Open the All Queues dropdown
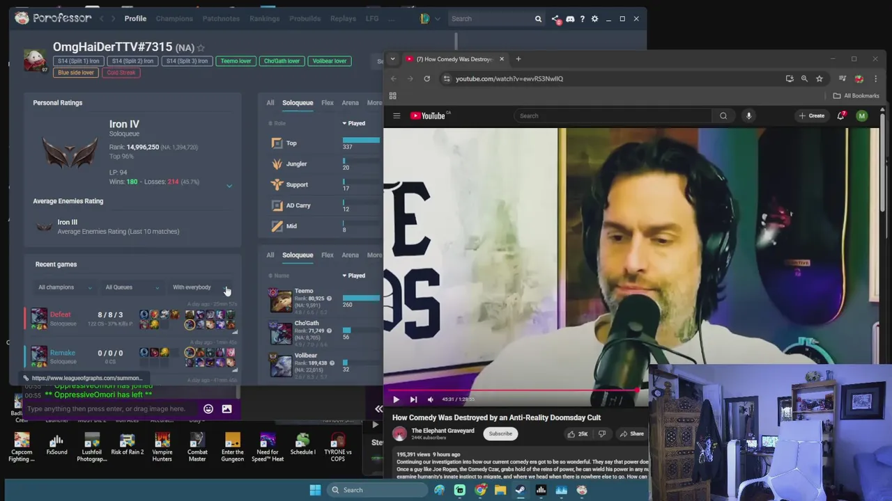 (132, 287)
